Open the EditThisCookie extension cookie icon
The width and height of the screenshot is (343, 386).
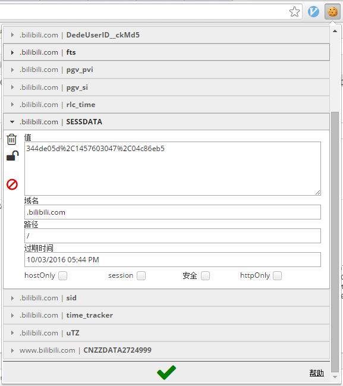(x=332, y=11)
